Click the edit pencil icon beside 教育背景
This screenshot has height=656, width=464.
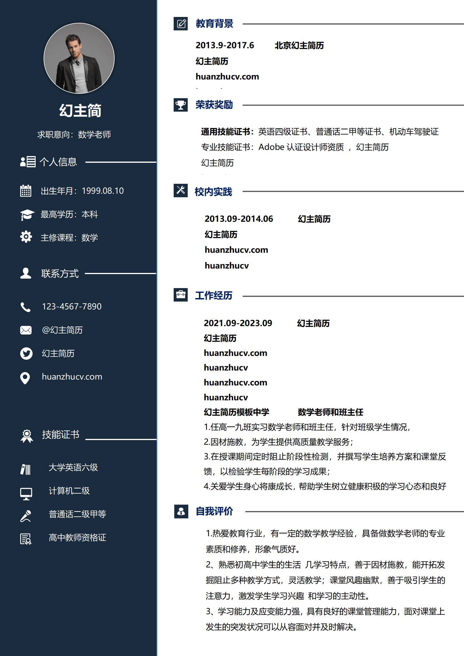coord(181,24)
